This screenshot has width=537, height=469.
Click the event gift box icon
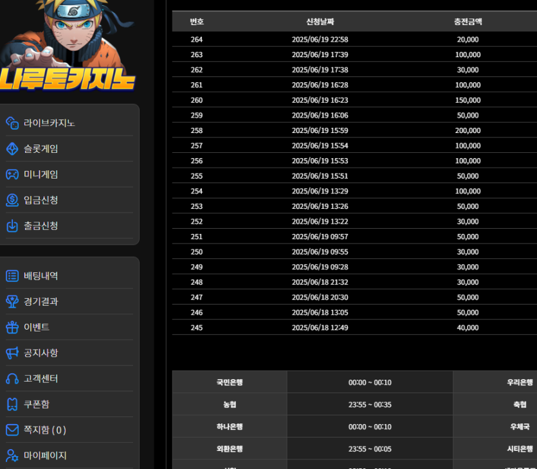[x=12, y=327]
